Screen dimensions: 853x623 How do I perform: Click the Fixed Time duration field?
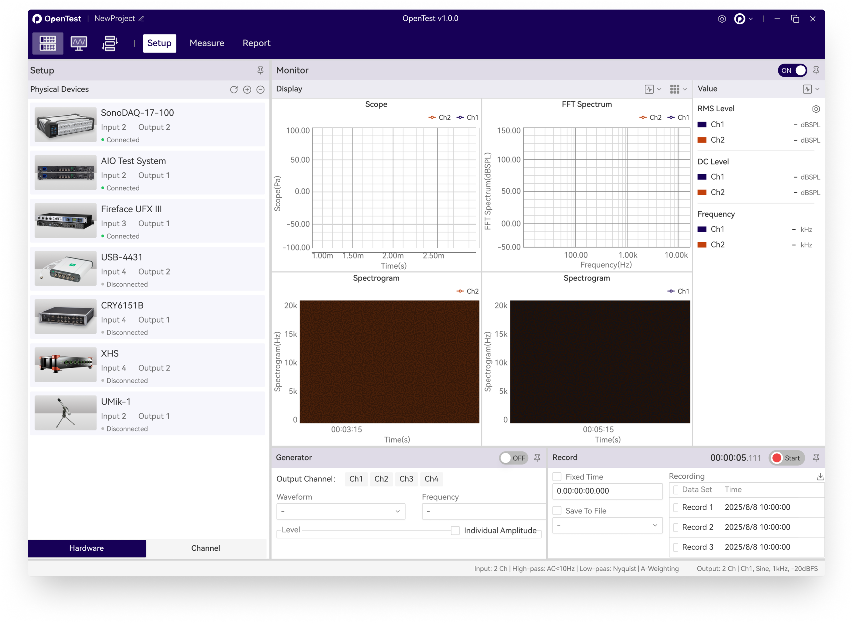[x=607, y=491]
